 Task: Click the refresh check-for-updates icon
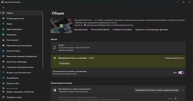55,47
